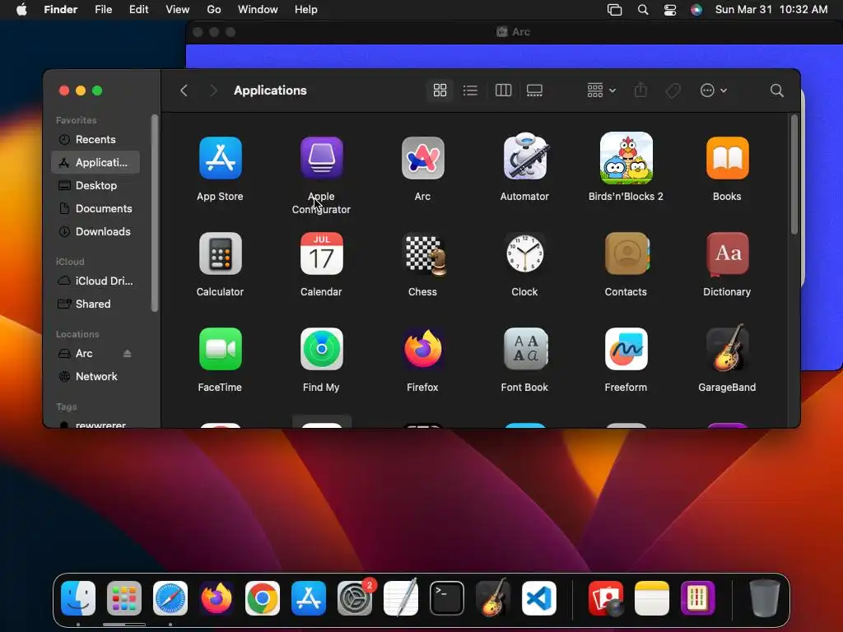The width and height of the screenshot is (843, 632).
Task: Switch to list view in Finder toolbar
Action: (x=470, y=91)
